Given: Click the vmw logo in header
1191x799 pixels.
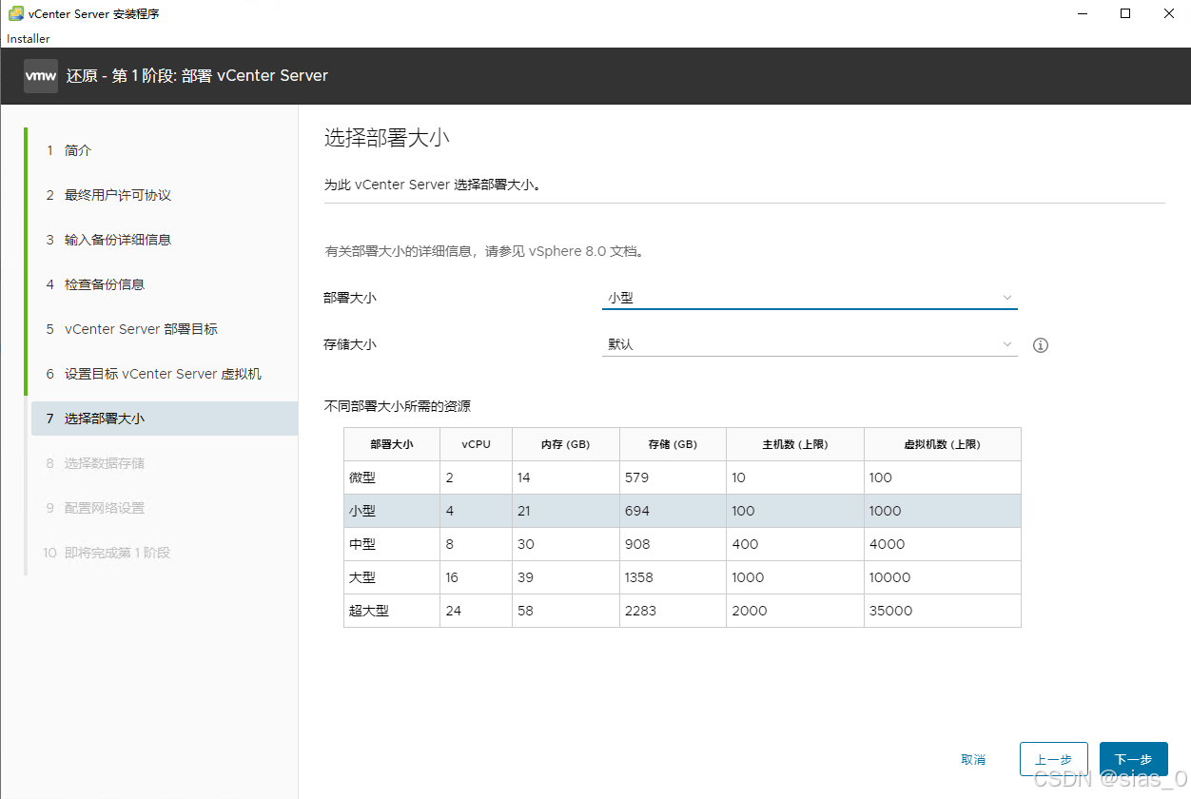Looking at the screenshot, I should pyautogui.click(x=41, y=76).
